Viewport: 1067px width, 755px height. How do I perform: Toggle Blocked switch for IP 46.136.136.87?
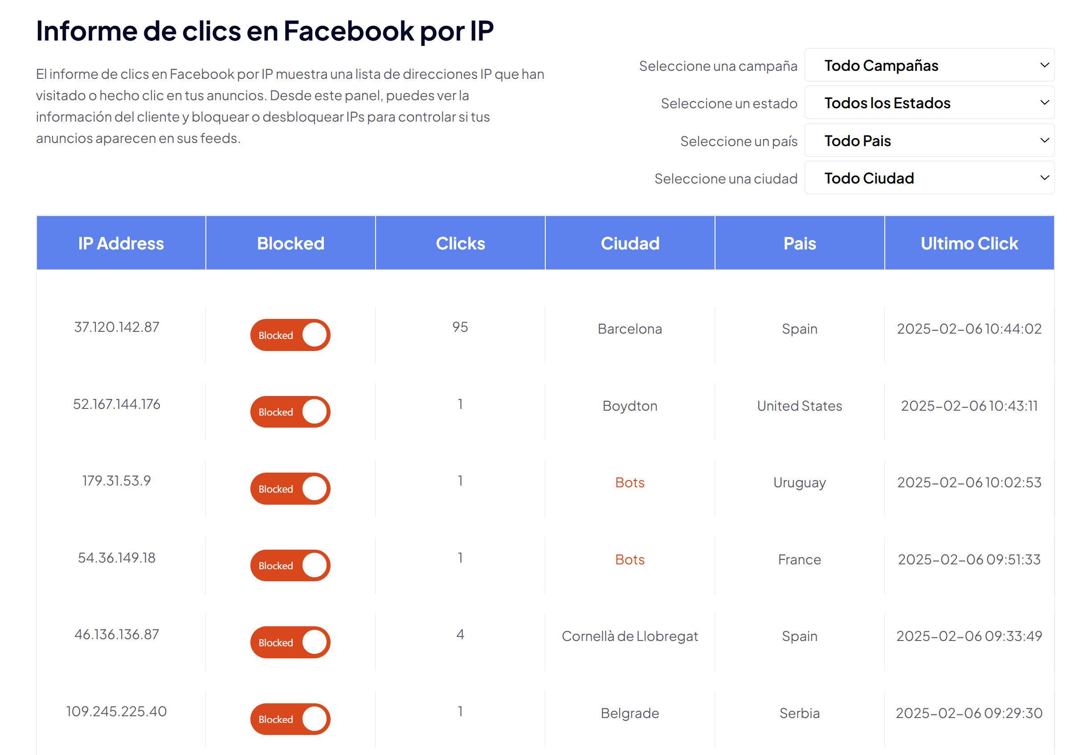[x=290, y=642]
